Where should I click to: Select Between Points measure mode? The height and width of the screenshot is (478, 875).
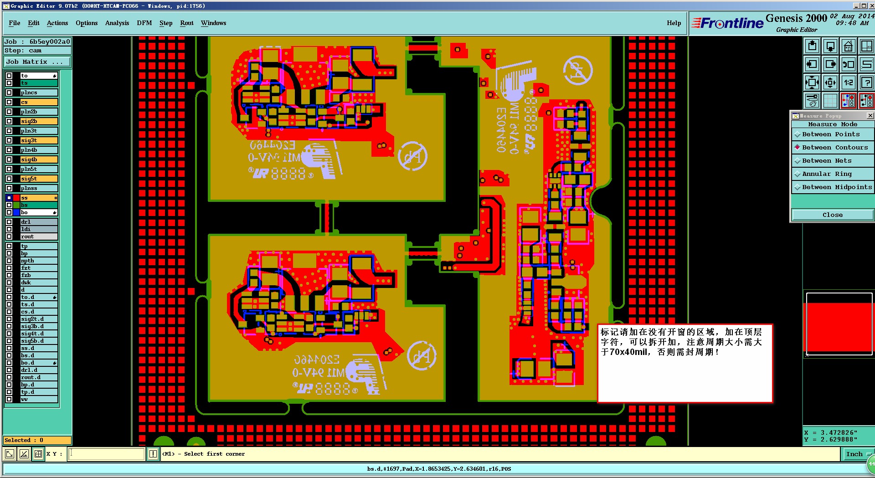[833, 134]
